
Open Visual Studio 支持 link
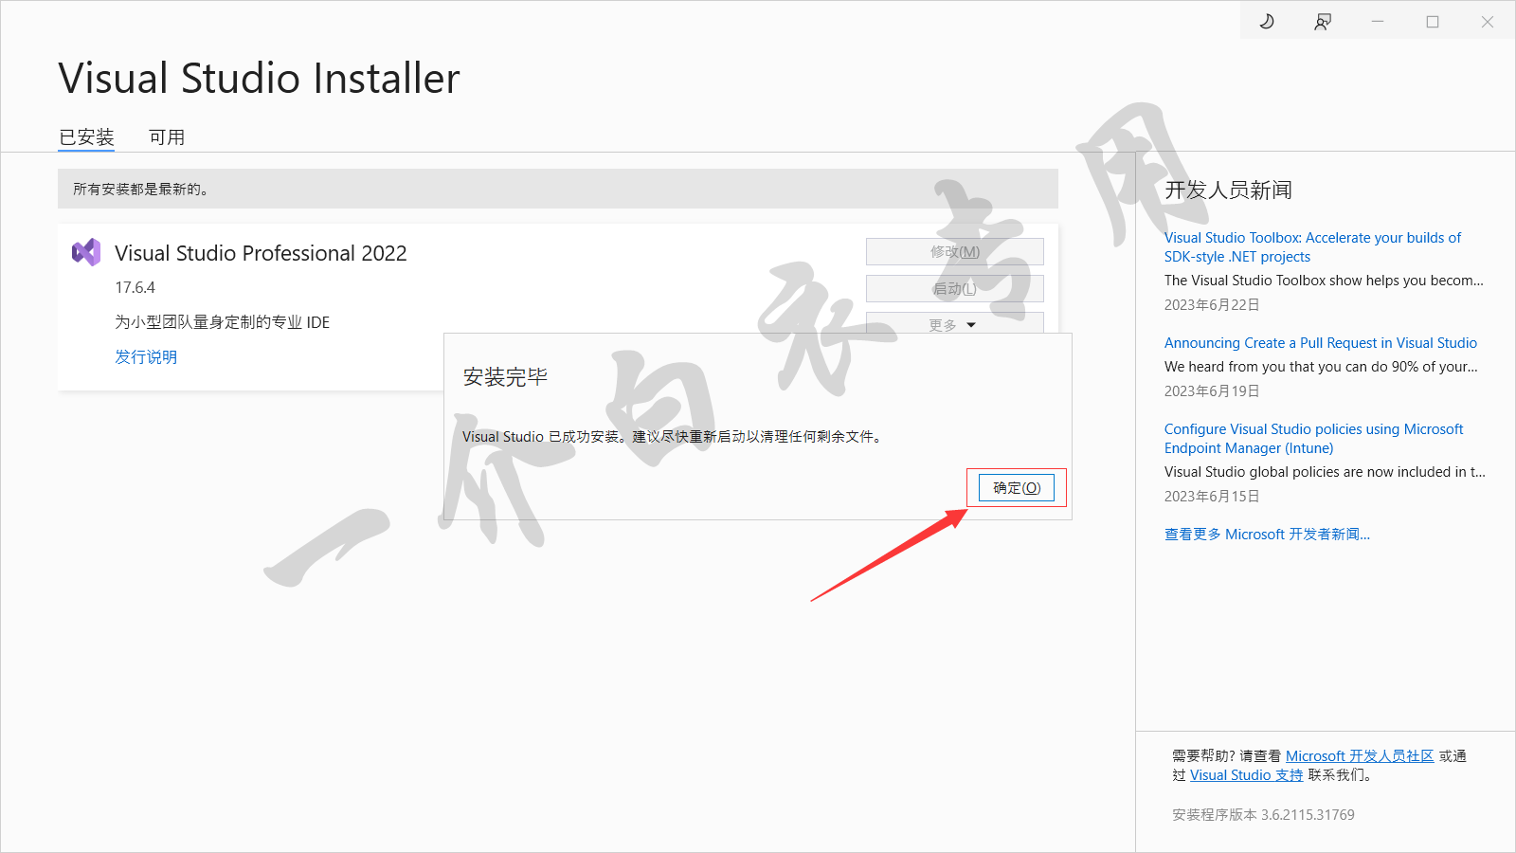point(1246,774)
